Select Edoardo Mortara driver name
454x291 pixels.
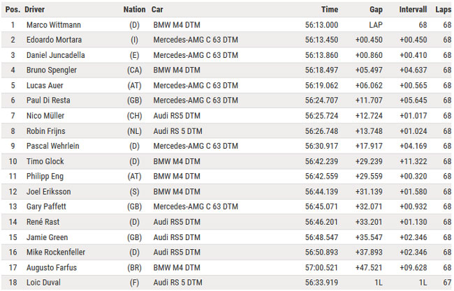tap(54, 40)
